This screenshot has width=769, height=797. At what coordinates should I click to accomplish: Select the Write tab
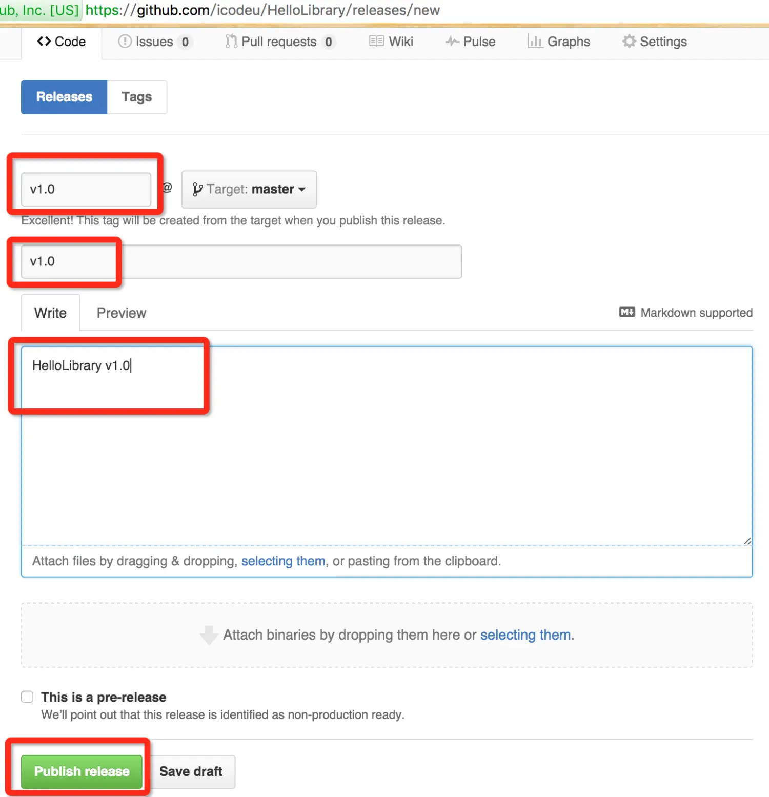(50, 313)
